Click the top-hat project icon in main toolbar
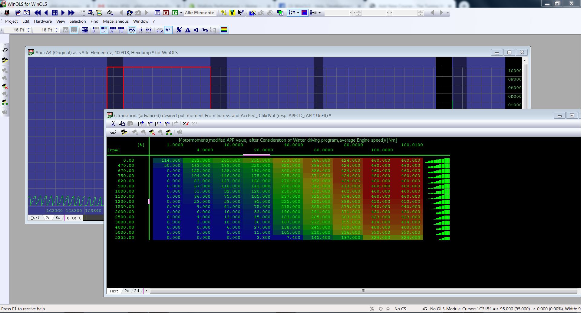Image resolution: width=581 pixels, height=313 pixels. click(x=7, y=13)
